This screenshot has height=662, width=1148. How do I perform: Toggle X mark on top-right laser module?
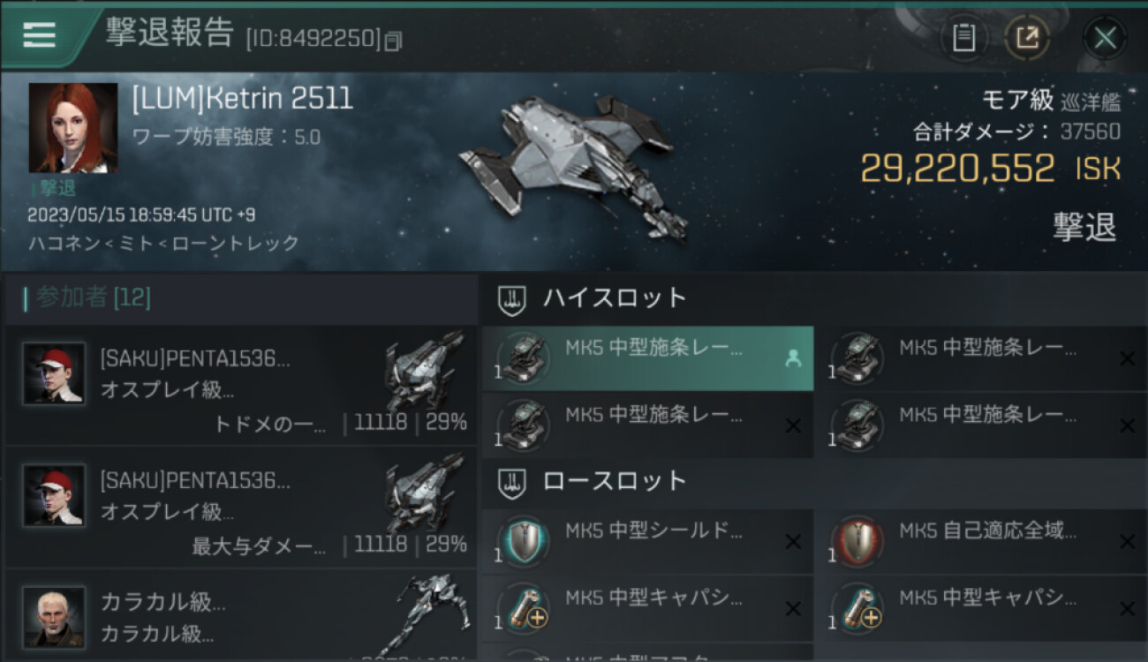pyautogui.click(x=1127, y=358)
